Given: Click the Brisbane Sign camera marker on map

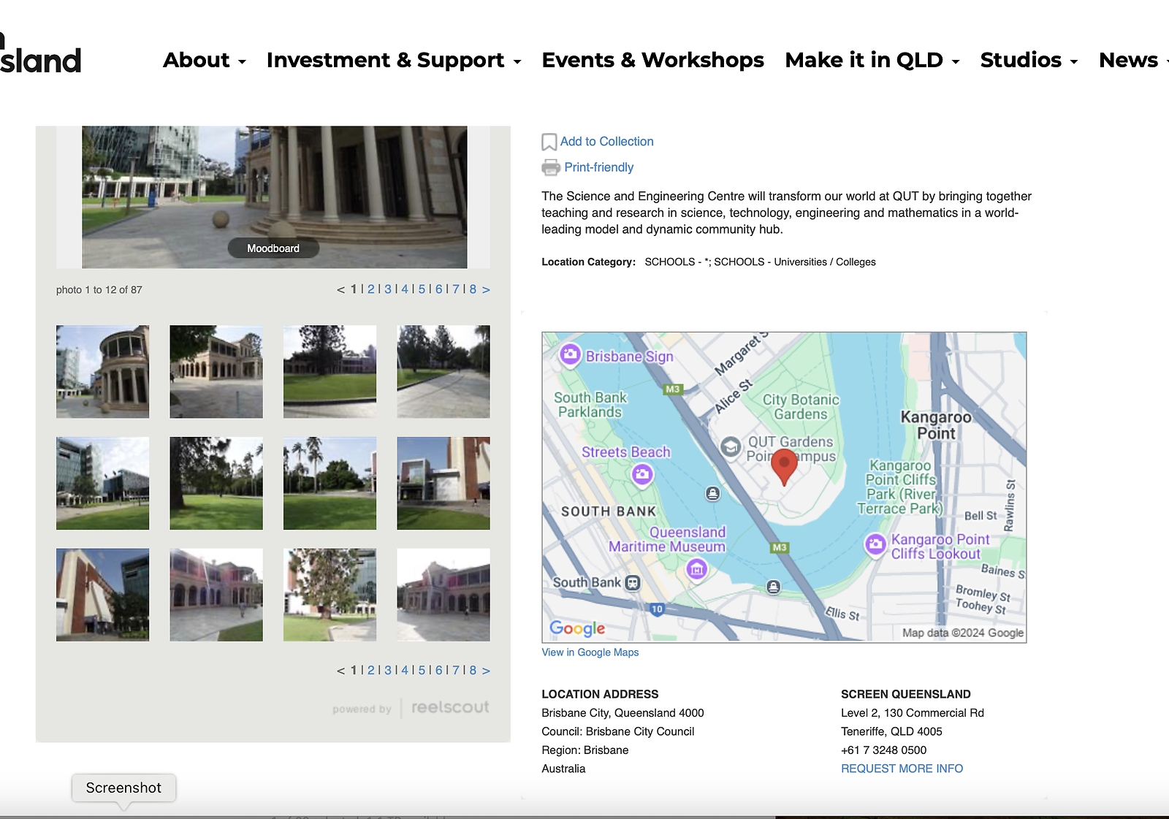Looking at the screenshot, I should pos(570,355).
